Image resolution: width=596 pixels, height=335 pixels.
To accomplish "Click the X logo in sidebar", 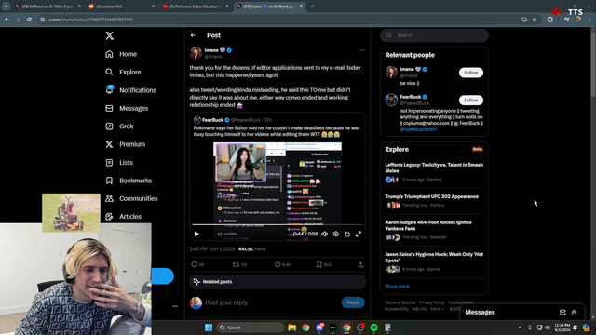I will tap(110, 35).
